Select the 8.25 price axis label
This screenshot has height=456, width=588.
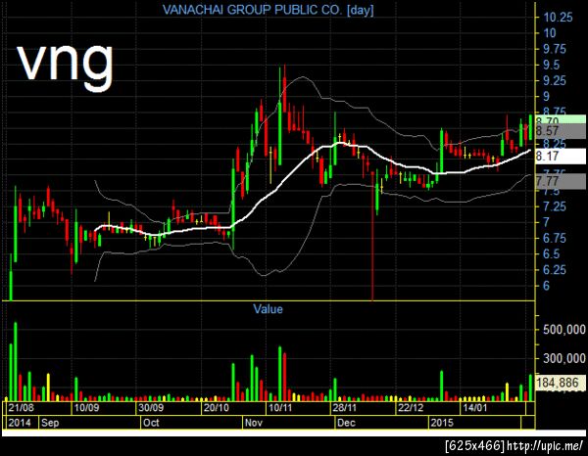pos(555,144)
